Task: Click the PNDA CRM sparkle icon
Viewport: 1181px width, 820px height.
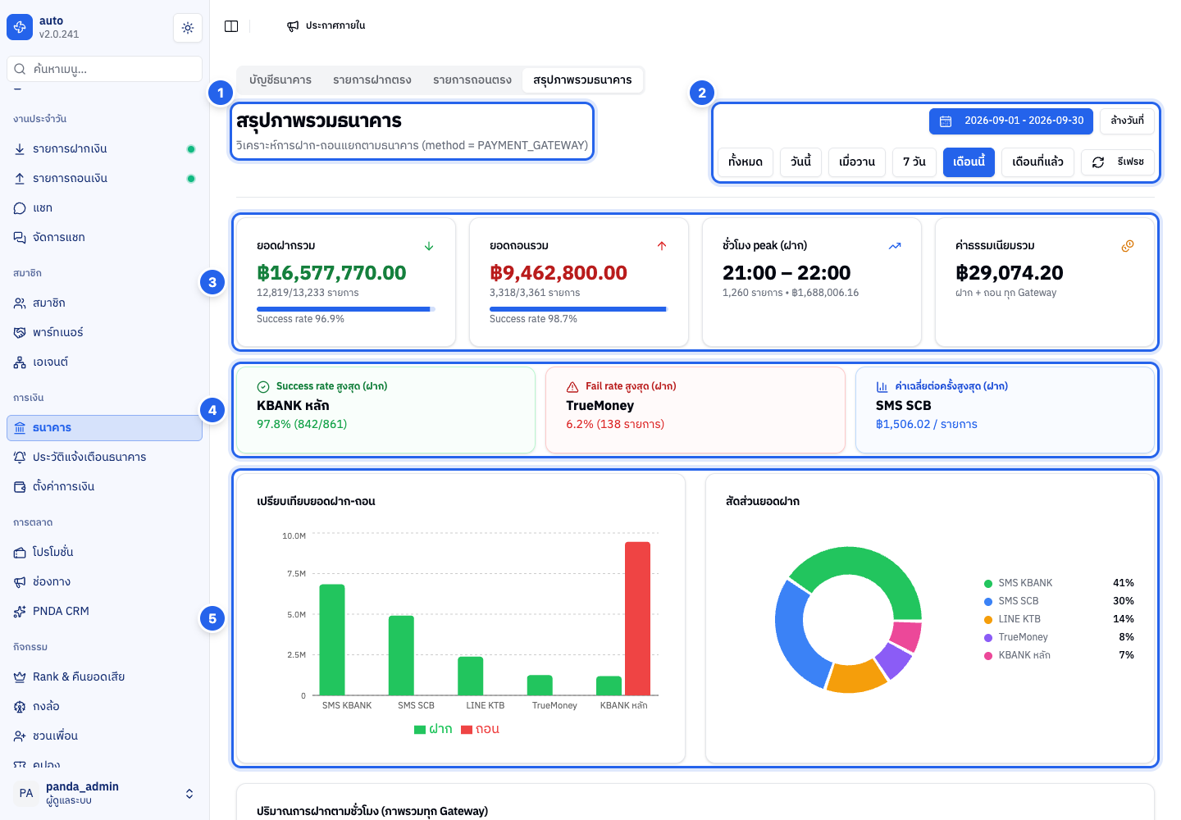Action: 20,612
